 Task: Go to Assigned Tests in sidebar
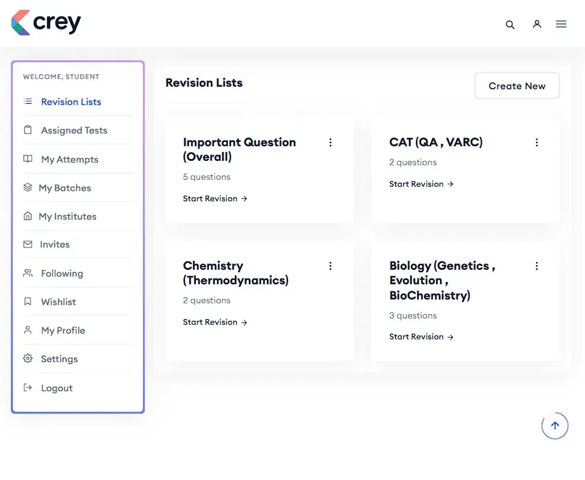coord(74,130)
